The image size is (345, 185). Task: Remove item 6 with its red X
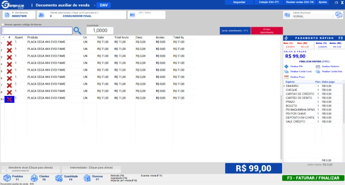tap(9, 79)
